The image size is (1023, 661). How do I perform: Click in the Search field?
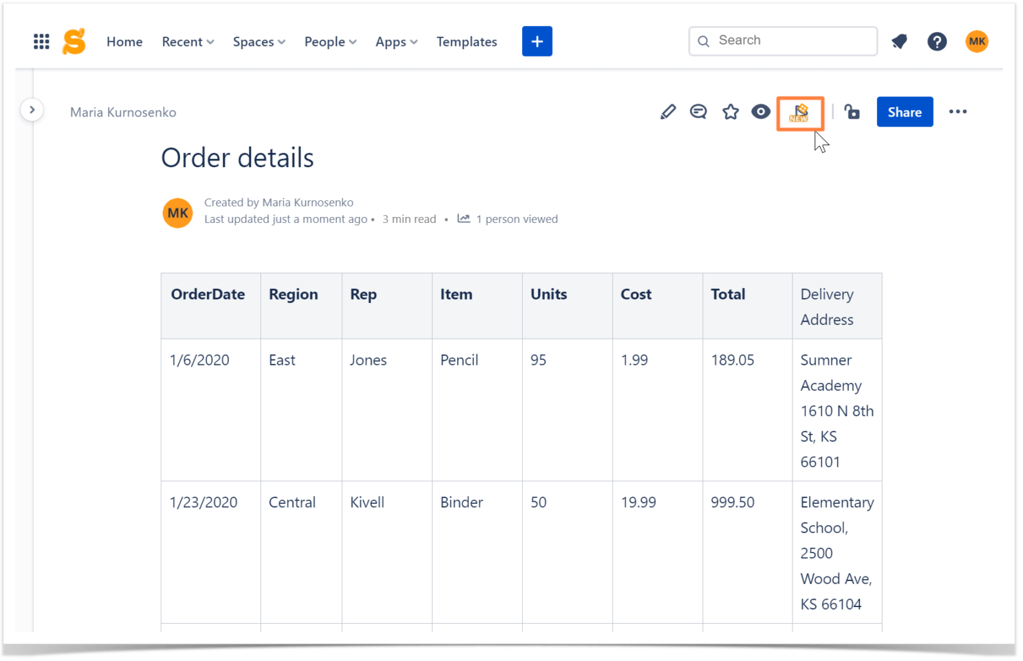pos(783,41)
